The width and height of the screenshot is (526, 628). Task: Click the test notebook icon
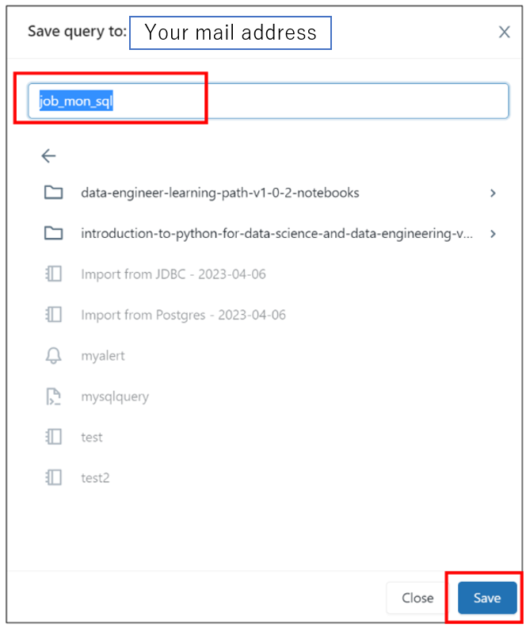tap(53, 437)
